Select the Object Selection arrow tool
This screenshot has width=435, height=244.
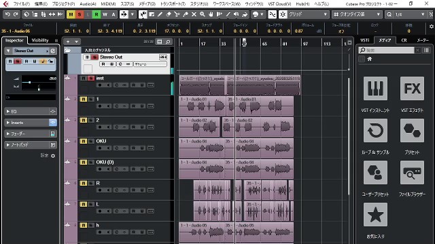pos(143,14)
